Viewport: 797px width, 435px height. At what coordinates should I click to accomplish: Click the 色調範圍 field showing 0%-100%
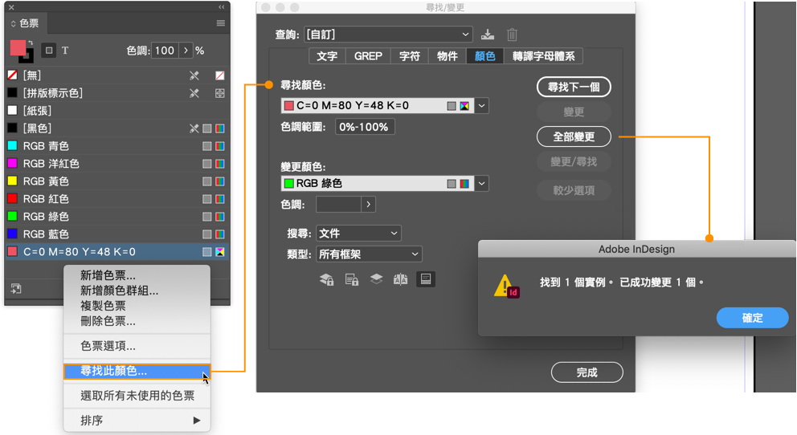pos(365,127)
